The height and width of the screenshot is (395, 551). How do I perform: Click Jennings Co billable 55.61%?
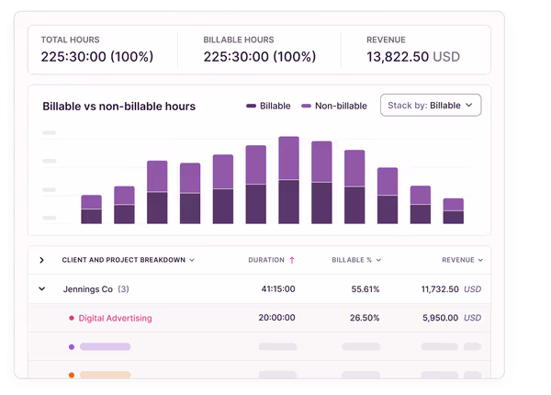(365, 288)
